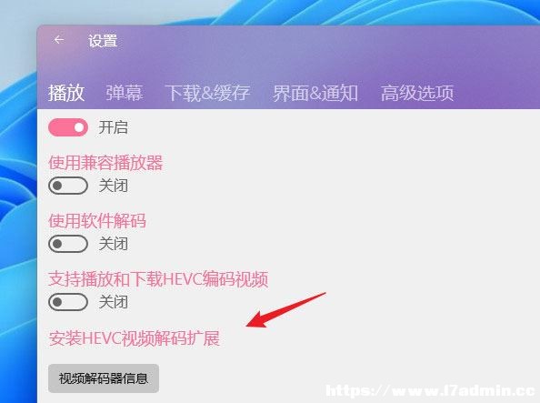Switch to the 弹幕 tab
Image resolution: width=540 pixels, height=403 pixels.
pos(124,93)
